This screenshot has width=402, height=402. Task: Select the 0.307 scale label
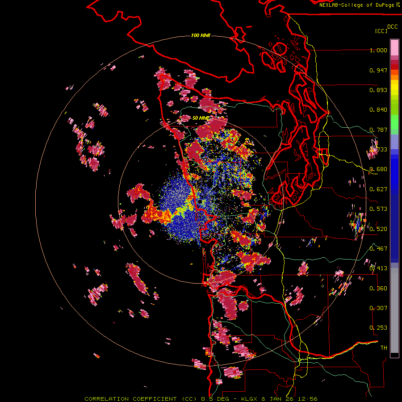coord(378,308)
